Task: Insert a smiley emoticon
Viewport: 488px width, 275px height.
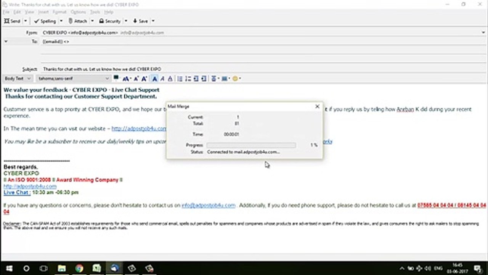Action: pyautogui.click(x=236, y=79)
